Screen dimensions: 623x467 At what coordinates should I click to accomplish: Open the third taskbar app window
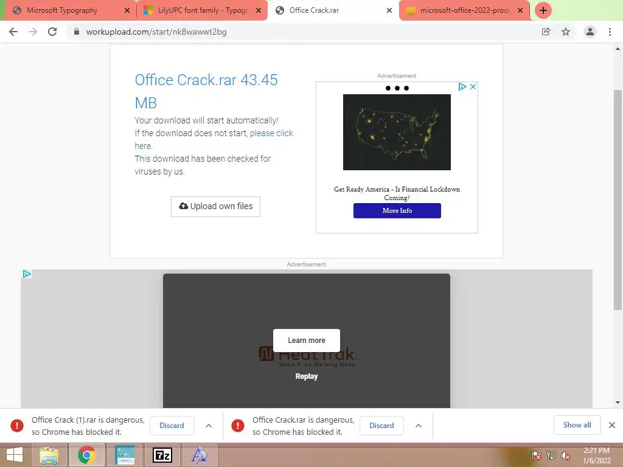pos(125,455)
